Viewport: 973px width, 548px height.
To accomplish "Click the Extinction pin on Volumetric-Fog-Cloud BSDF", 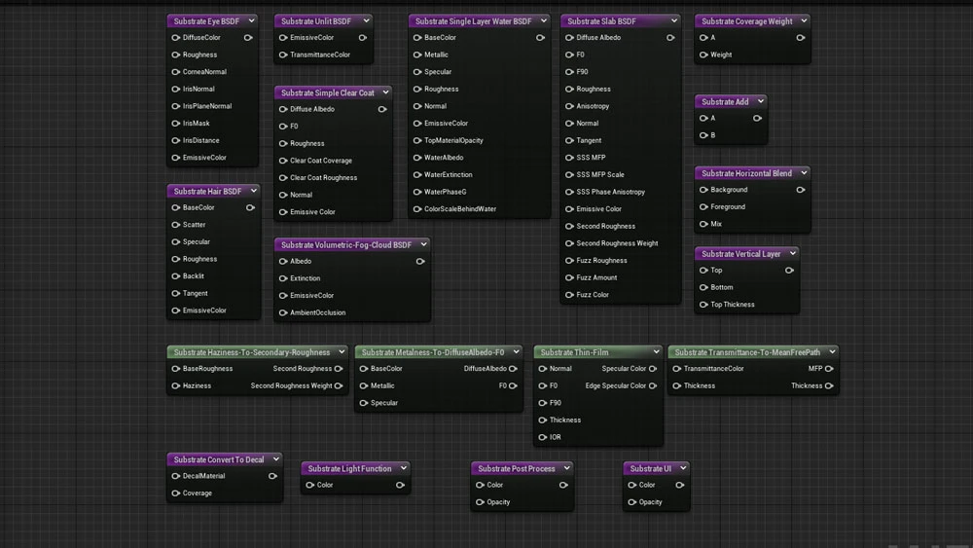I will point(282,278).
